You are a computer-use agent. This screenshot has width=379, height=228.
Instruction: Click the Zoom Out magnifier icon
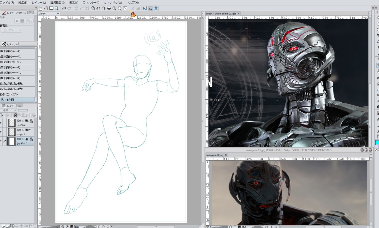click(120, 9)
